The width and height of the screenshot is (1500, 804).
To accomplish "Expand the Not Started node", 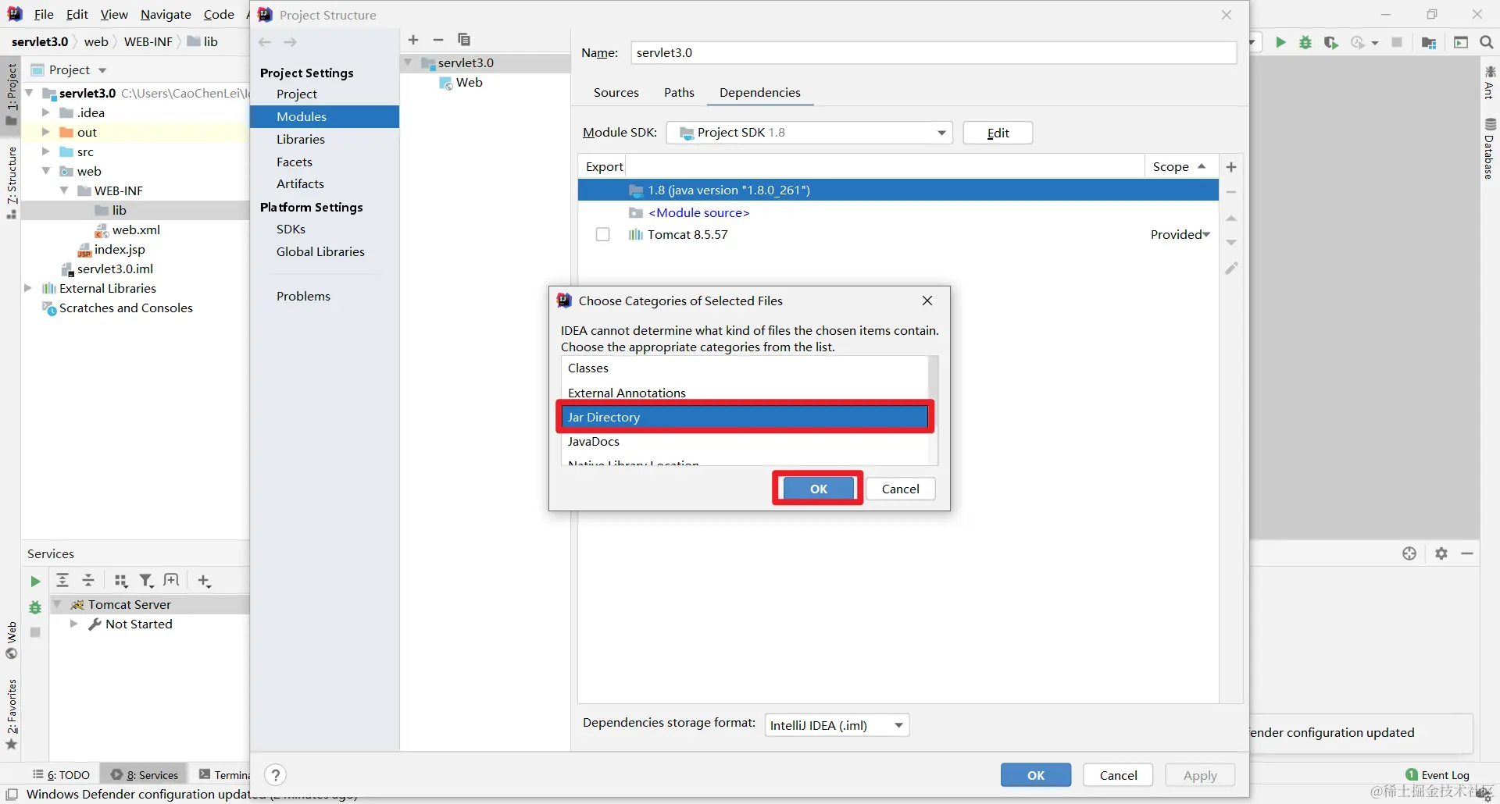I will 73,624.
